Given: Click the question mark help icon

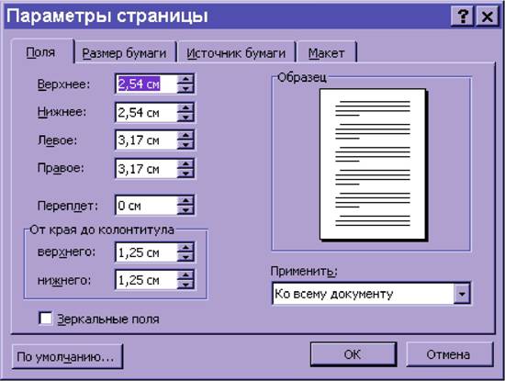Looking at the screenshot, I should (x=463, y=16).
